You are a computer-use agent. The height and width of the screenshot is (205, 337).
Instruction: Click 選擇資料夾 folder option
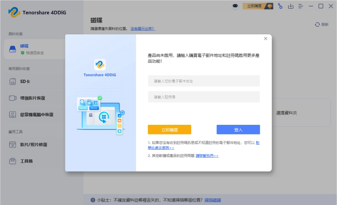coord(287,113)
